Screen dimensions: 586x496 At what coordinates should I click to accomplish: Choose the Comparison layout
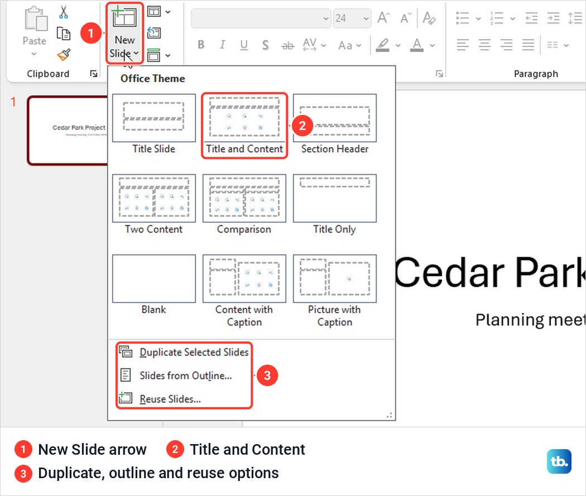click(x=244, y=205)
